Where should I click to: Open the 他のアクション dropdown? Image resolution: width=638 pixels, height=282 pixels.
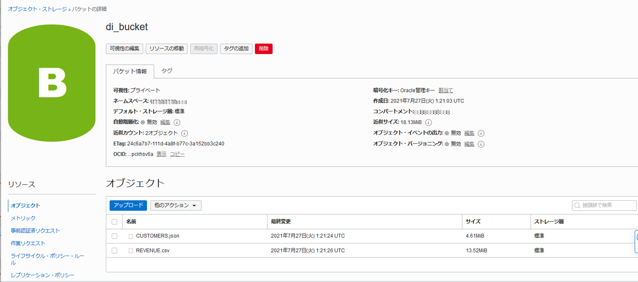coord(176,206)
